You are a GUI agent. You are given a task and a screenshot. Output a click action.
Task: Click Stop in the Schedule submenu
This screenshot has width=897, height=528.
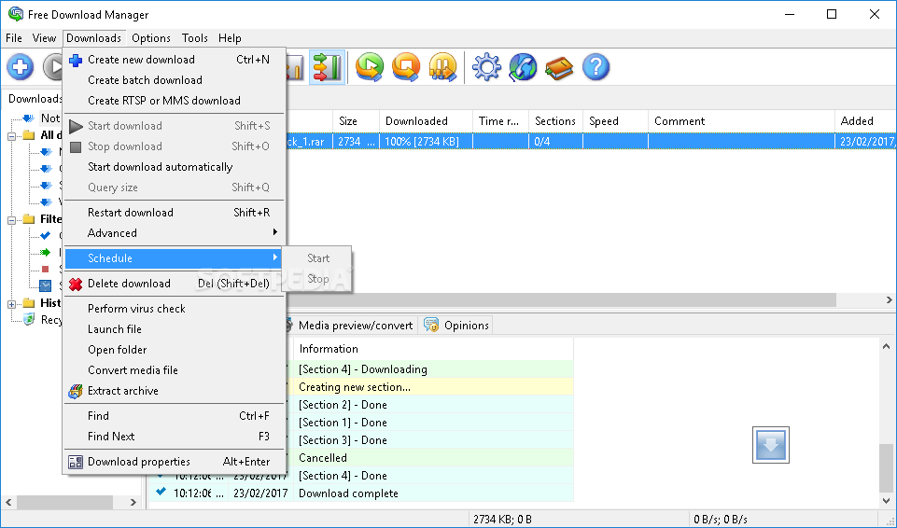pyautogui.click(x=317, y=279)
